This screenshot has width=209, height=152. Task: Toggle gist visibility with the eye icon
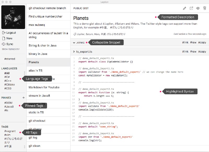198,8
